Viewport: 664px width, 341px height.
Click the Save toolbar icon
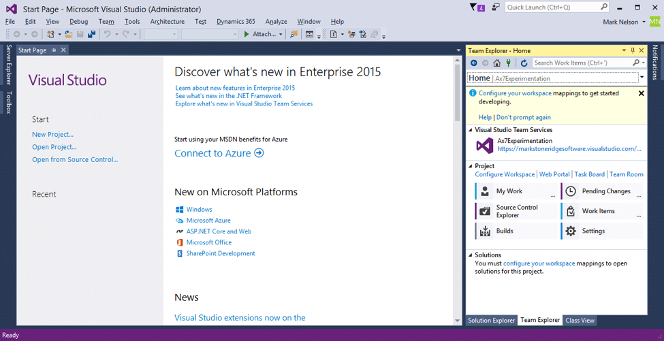coord(80,34)
